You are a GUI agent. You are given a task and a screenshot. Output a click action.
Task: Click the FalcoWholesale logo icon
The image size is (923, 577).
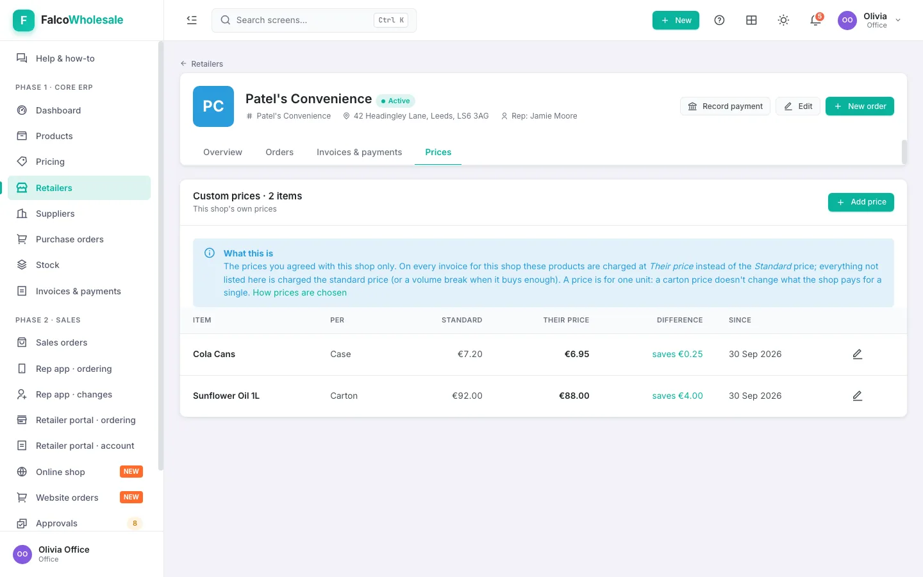pyautogui.click(x=24, y=20)
